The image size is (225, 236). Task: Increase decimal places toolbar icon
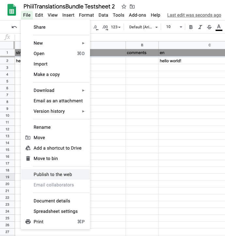tap(105, 27)
